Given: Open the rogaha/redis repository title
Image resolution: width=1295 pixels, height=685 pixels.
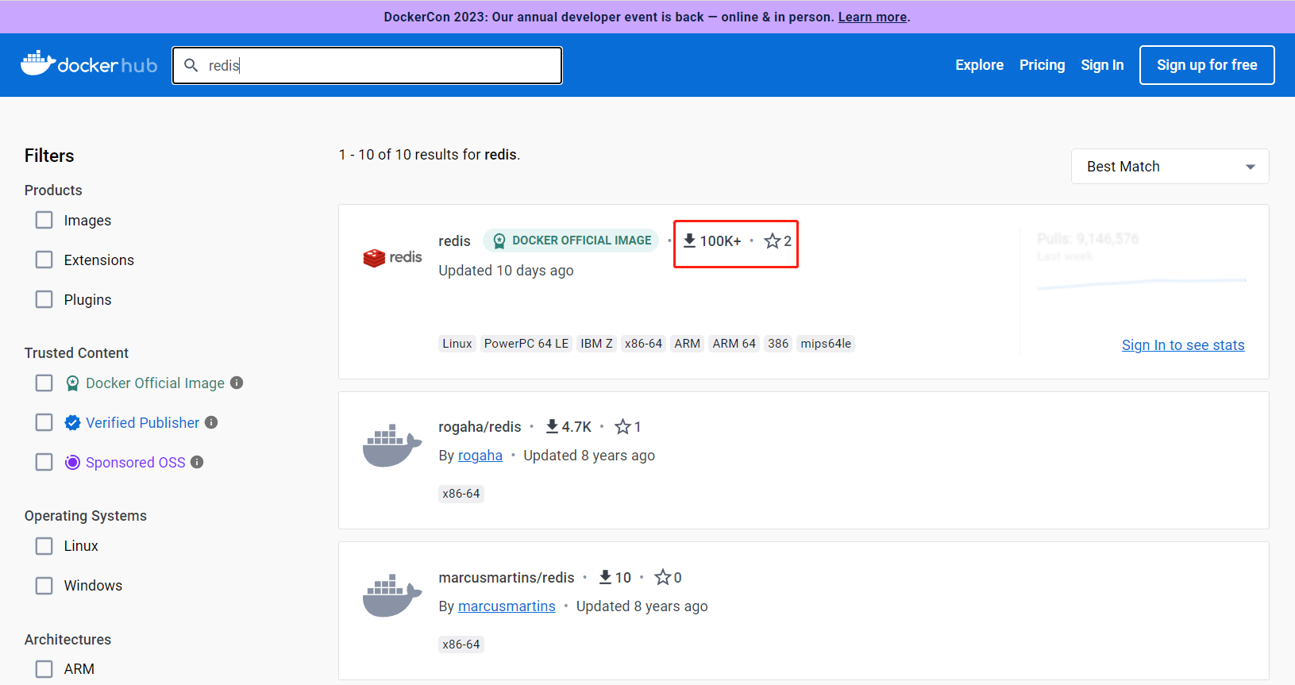Looking at the screenshot, I should pyautogui.click(x=480, y=427).
